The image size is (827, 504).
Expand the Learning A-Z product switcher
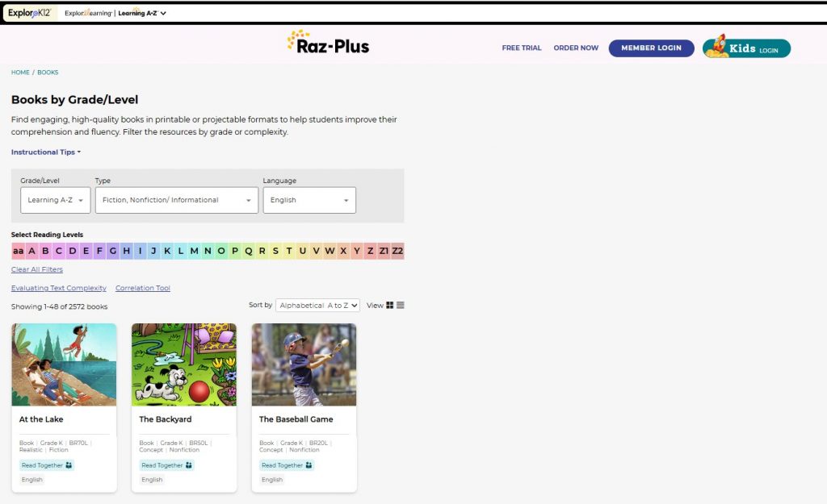(142, 13)
